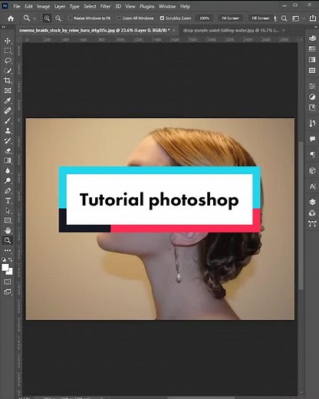Click the Fit Screen button
The image size is (319, 399).
coord(230,18)
